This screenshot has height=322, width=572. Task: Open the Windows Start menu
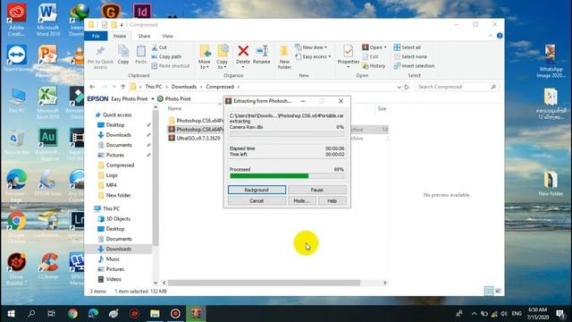pyautogui.click(x=11, y=314)
